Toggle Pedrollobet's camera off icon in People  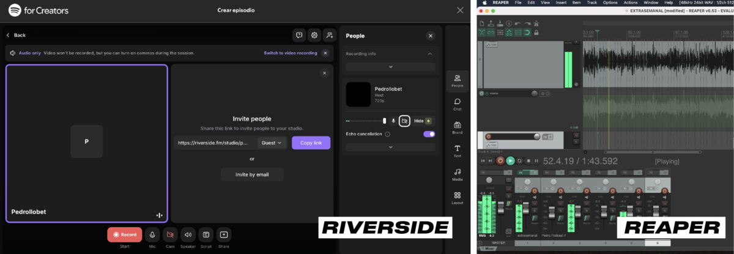[x=404, y=121]
